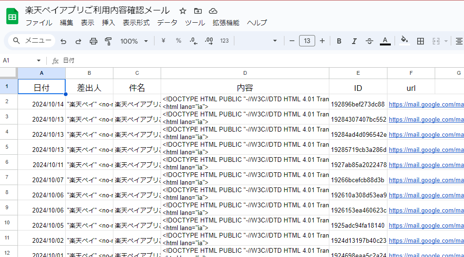
Task: Open the font family dropdown
Action: click(257, 41)
